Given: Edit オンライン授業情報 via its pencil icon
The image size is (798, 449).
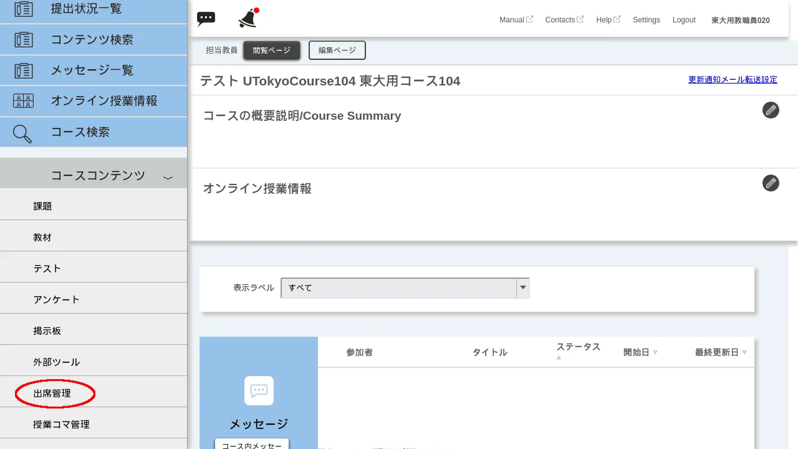Looking at the screenshot, I should 771,183.
